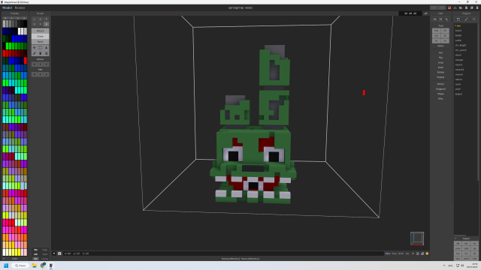Pick the black swatch in the palette's top row

point(26,23)
